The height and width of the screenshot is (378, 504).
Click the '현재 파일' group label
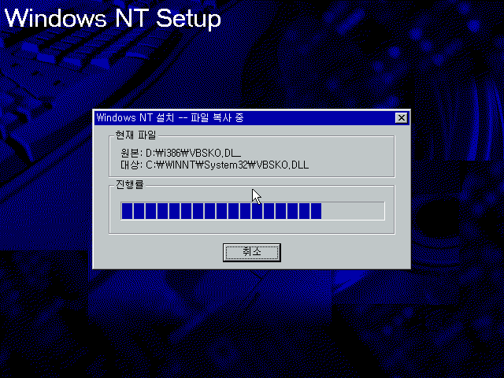pos(135,135)
